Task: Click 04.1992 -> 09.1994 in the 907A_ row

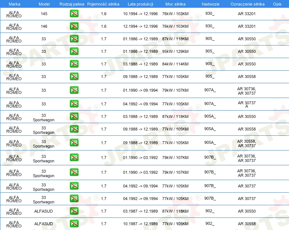Action: pyautogui.click(x=140, y=104)
